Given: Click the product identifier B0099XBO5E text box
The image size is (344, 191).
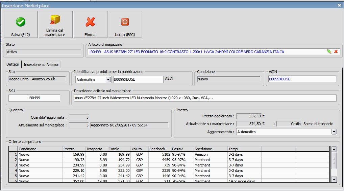Looking at the screenshot, I should (x=138, y=80).
